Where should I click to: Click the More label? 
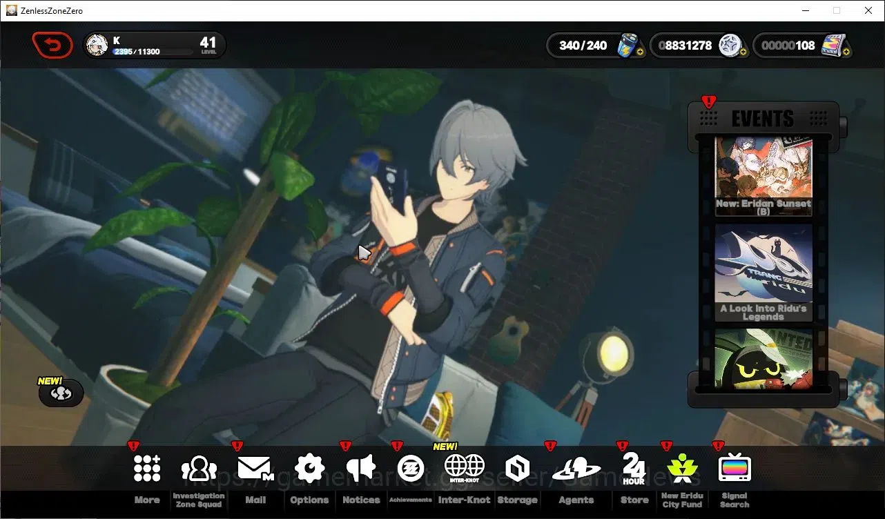147,500
